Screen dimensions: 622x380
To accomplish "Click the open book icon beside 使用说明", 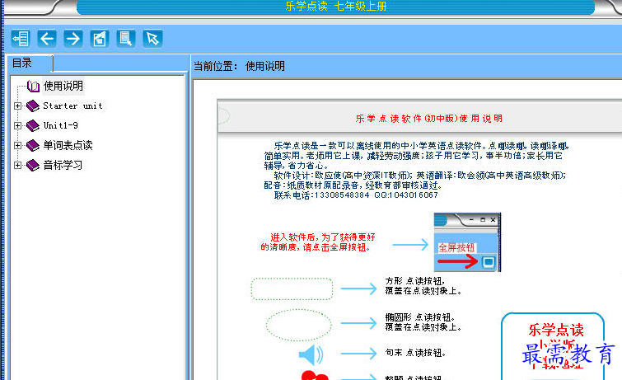I will click(x=33, y=86).
